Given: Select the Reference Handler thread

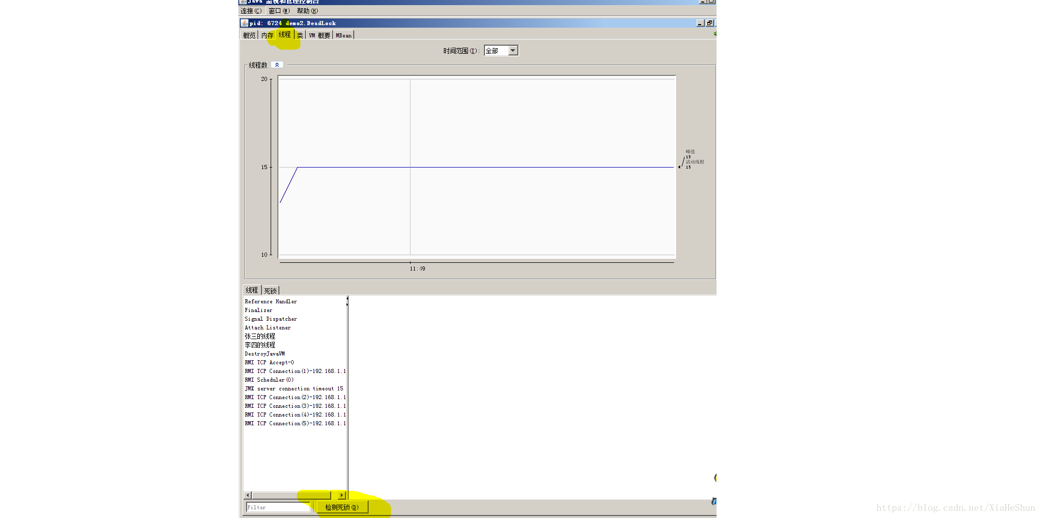Looking at the screenshot, I should click(295, 301).
